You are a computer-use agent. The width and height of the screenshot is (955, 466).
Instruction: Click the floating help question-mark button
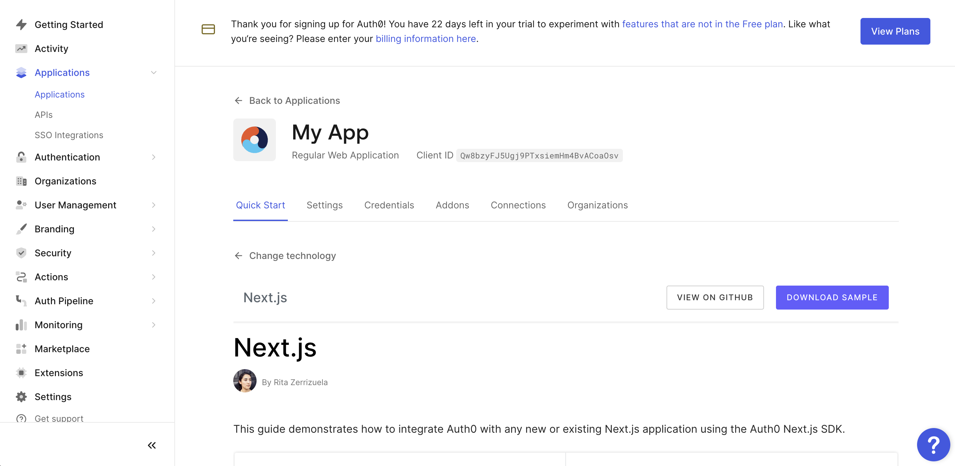pyautogui.click(x=933, y=444)
